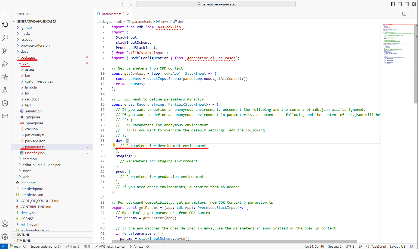Open Run and Debug view icon
This screenshot has width=418, height=249.
pos(5,64)
